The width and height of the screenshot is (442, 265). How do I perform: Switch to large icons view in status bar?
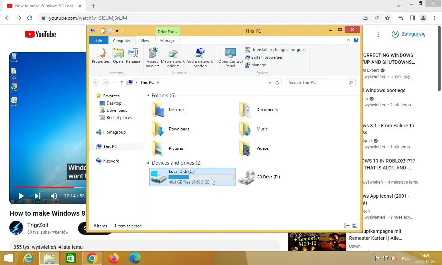point(355,226)
